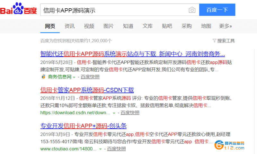Click the download.csdn.net URL link
Viewport: 257px width, 154px height.
(x=75, y=113)
